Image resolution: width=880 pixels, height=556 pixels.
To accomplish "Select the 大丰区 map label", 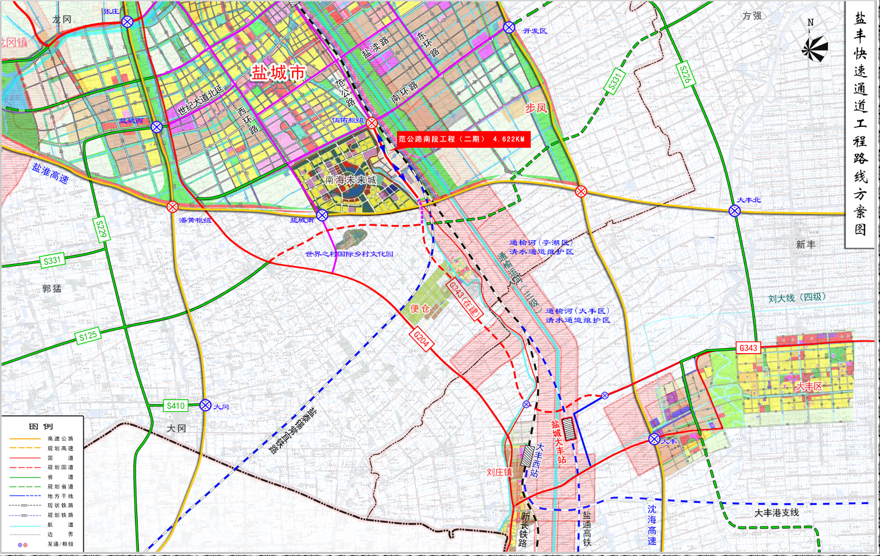I will tap(810, 387).
